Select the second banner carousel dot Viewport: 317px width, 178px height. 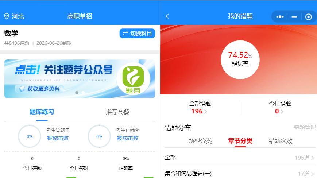(x=83, y=93)
